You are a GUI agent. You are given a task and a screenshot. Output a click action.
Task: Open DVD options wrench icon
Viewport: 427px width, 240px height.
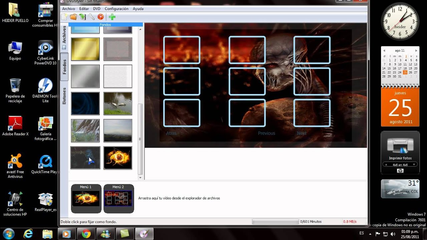91,17
